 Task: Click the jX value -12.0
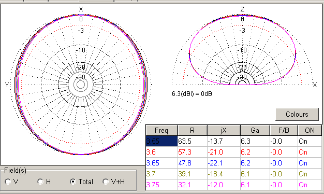tap(224, 185)
